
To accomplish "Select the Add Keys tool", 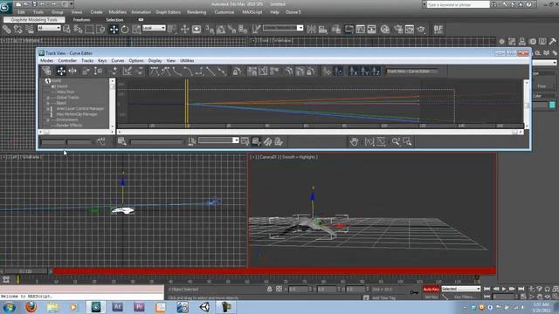I will point(114,72).
